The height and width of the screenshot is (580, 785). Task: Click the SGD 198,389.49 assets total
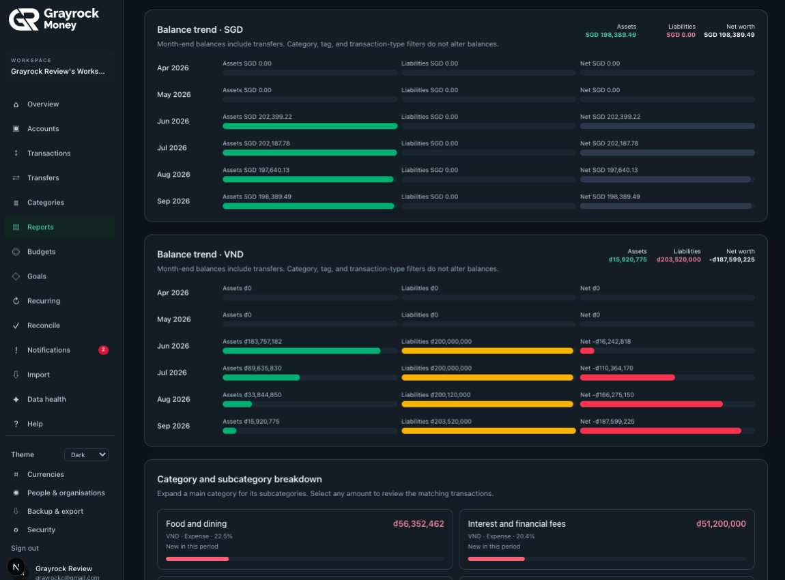(x=611, y=35)
